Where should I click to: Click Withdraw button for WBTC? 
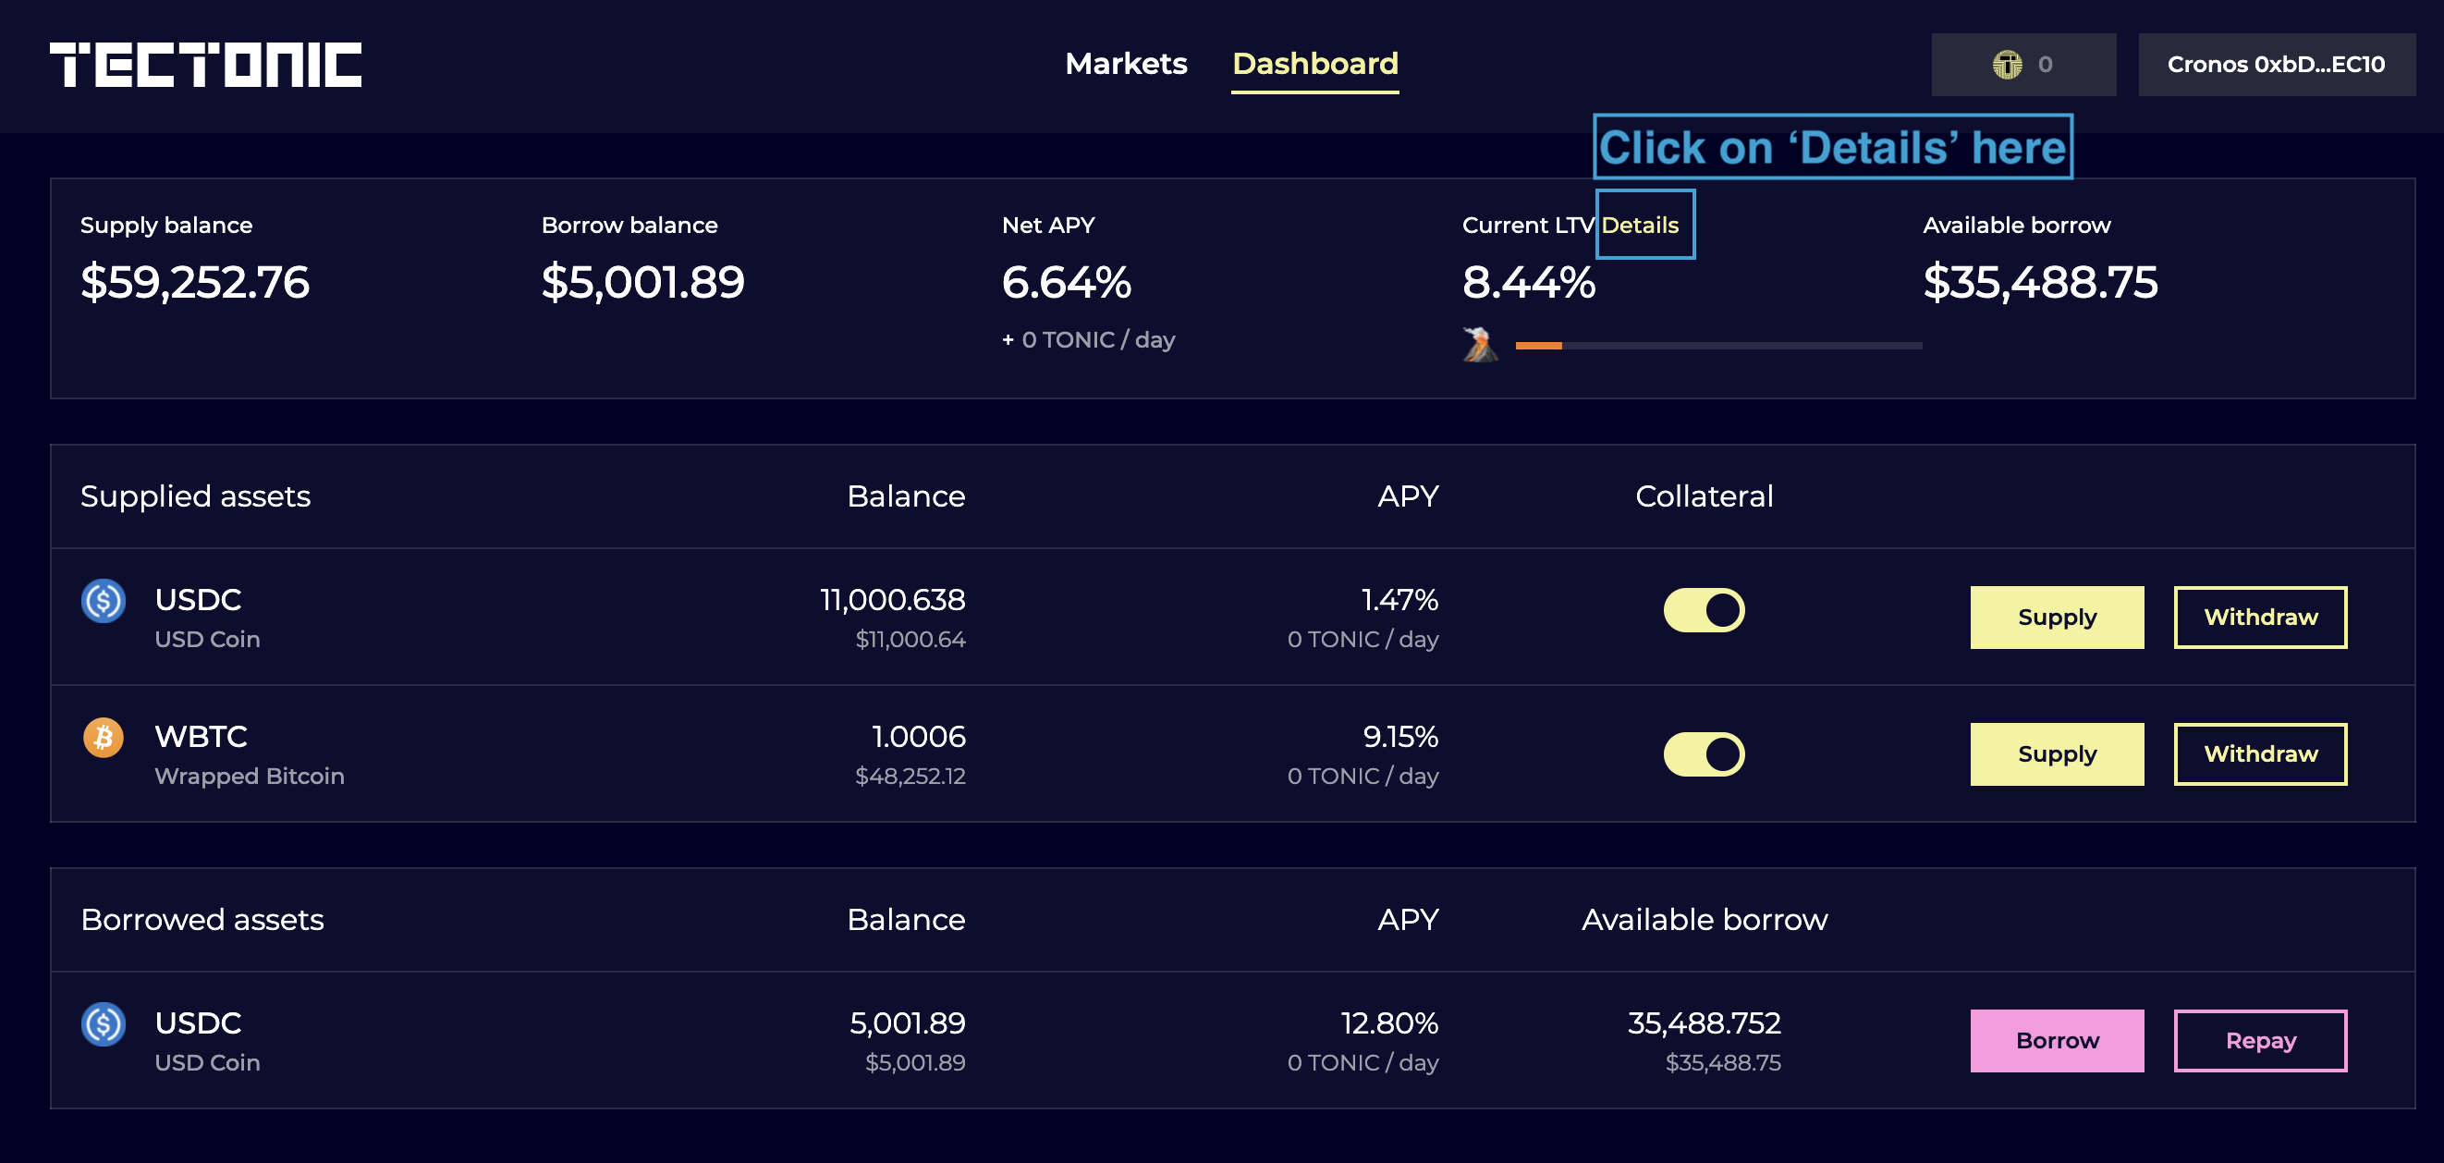point(2261,753)
